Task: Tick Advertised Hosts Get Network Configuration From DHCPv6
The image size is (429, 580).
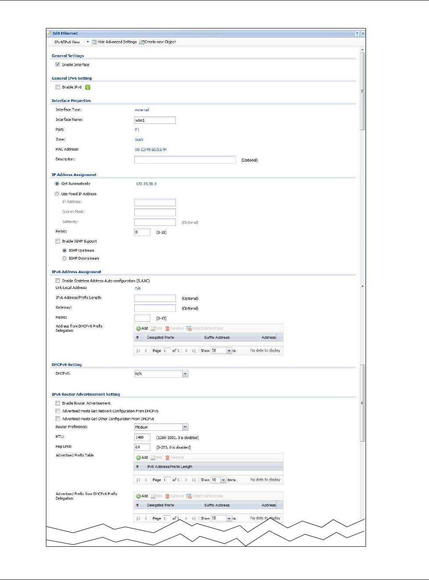Action: click(x=58, y=411)
